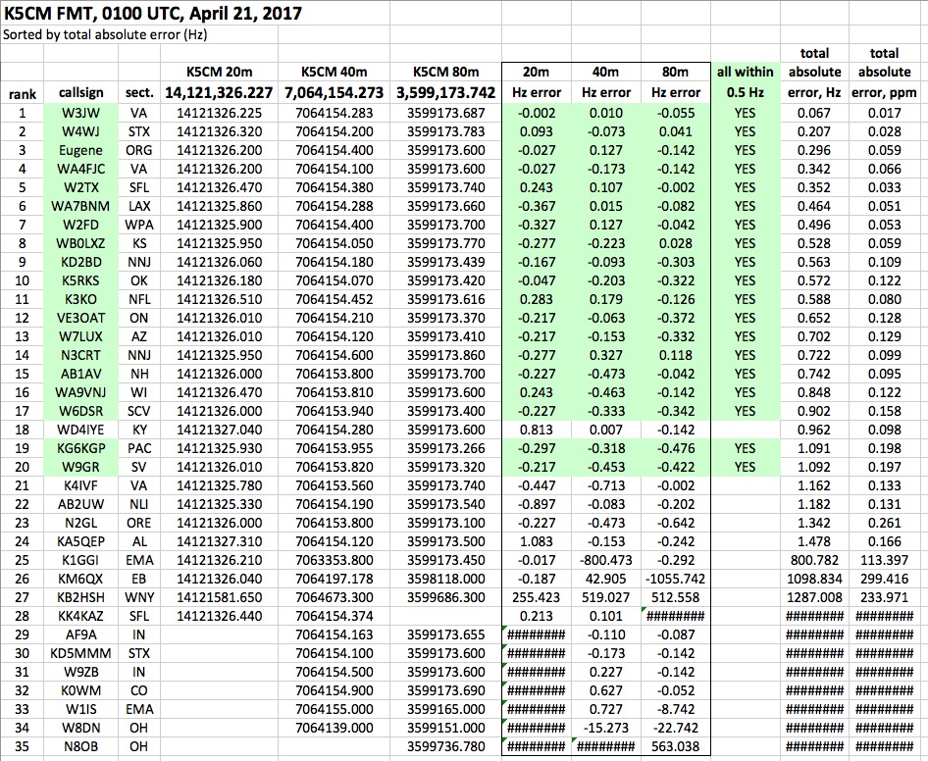Click the 1.083 20m error for KA5QEP
The width and height of the screenshot is (928, 761).
coord(537,541)
